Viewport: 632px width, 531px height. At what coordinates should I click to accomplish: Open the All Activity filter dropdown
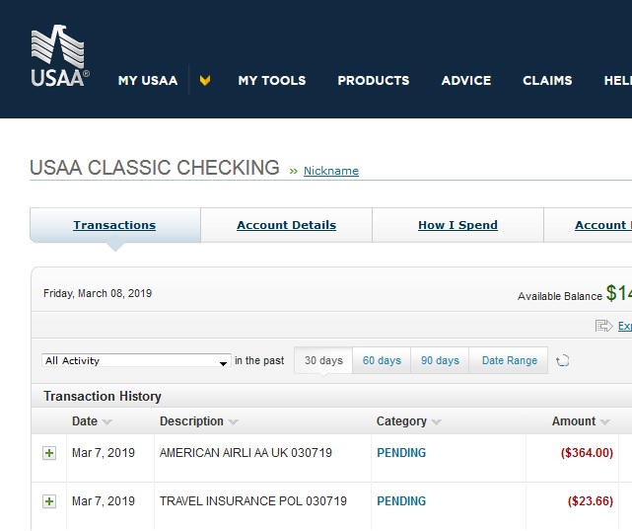(136, 361)
